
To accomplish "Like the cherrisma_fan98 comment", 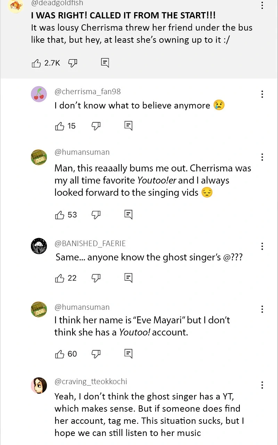I will point(60,126).
